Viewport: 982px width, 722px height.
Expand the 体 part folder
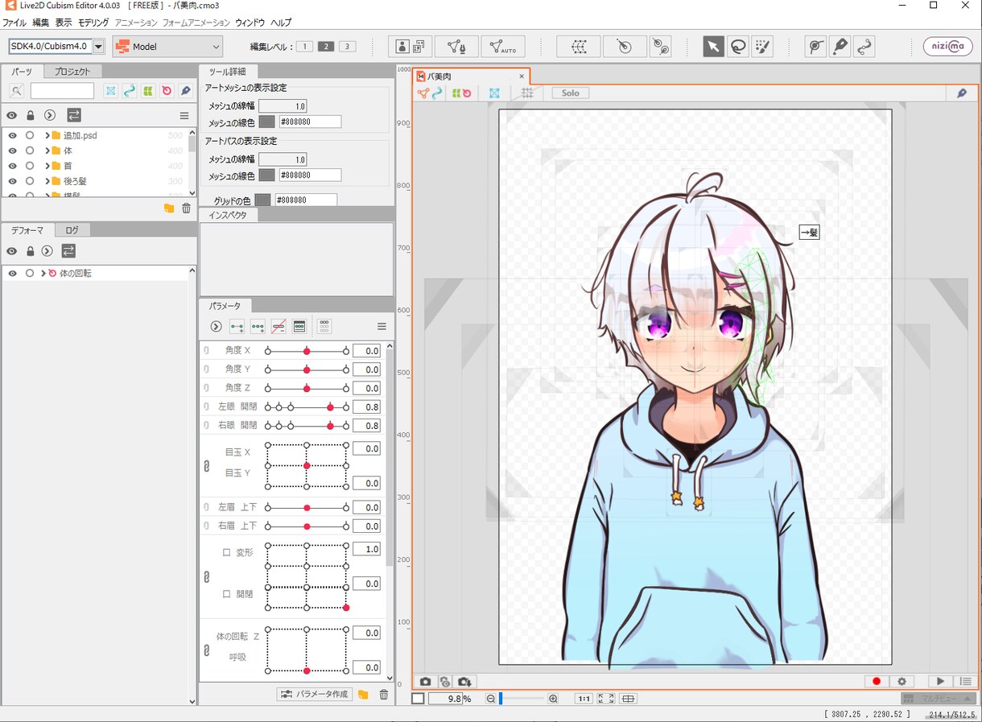(x=47, y=151)
